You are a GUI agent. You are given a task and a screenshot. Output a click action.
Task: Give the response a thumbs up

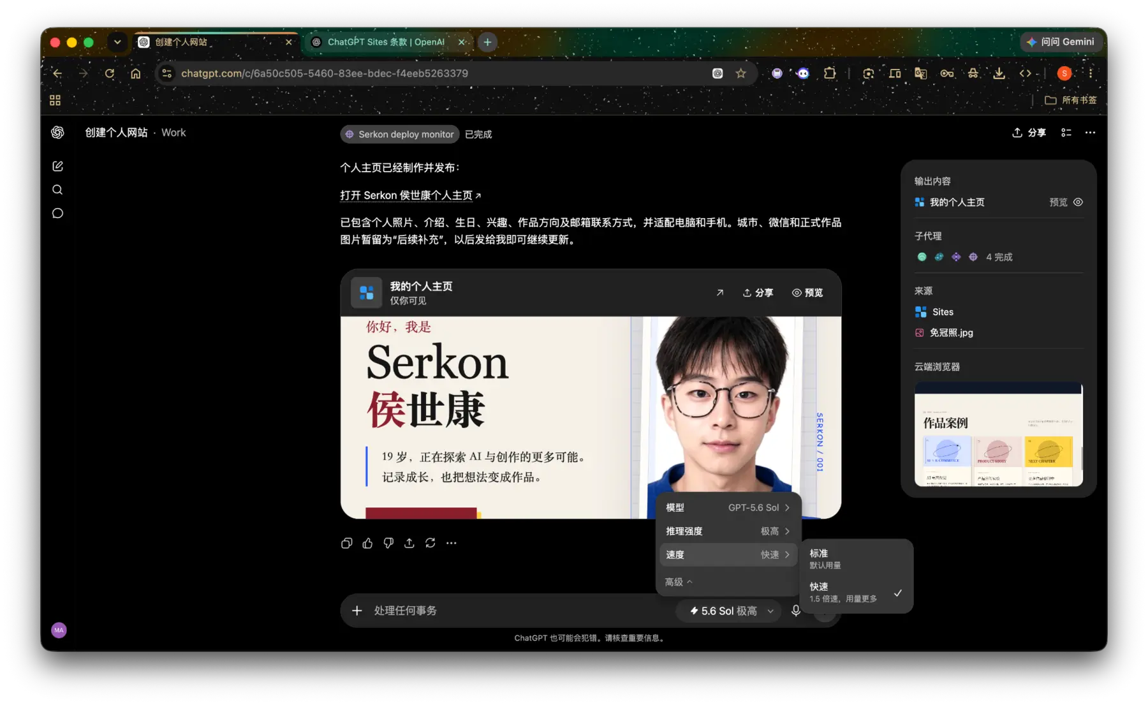click(x=367, y=543)
